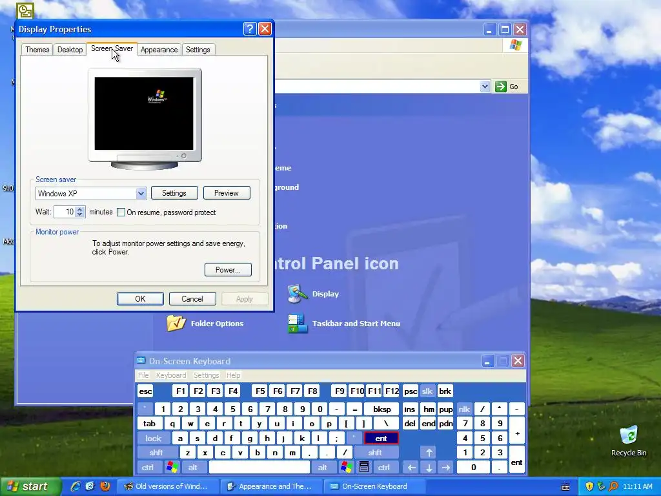661x496 pixels.
Task: Decrease the Wait minutes with the down spinner
Action: 79,214
